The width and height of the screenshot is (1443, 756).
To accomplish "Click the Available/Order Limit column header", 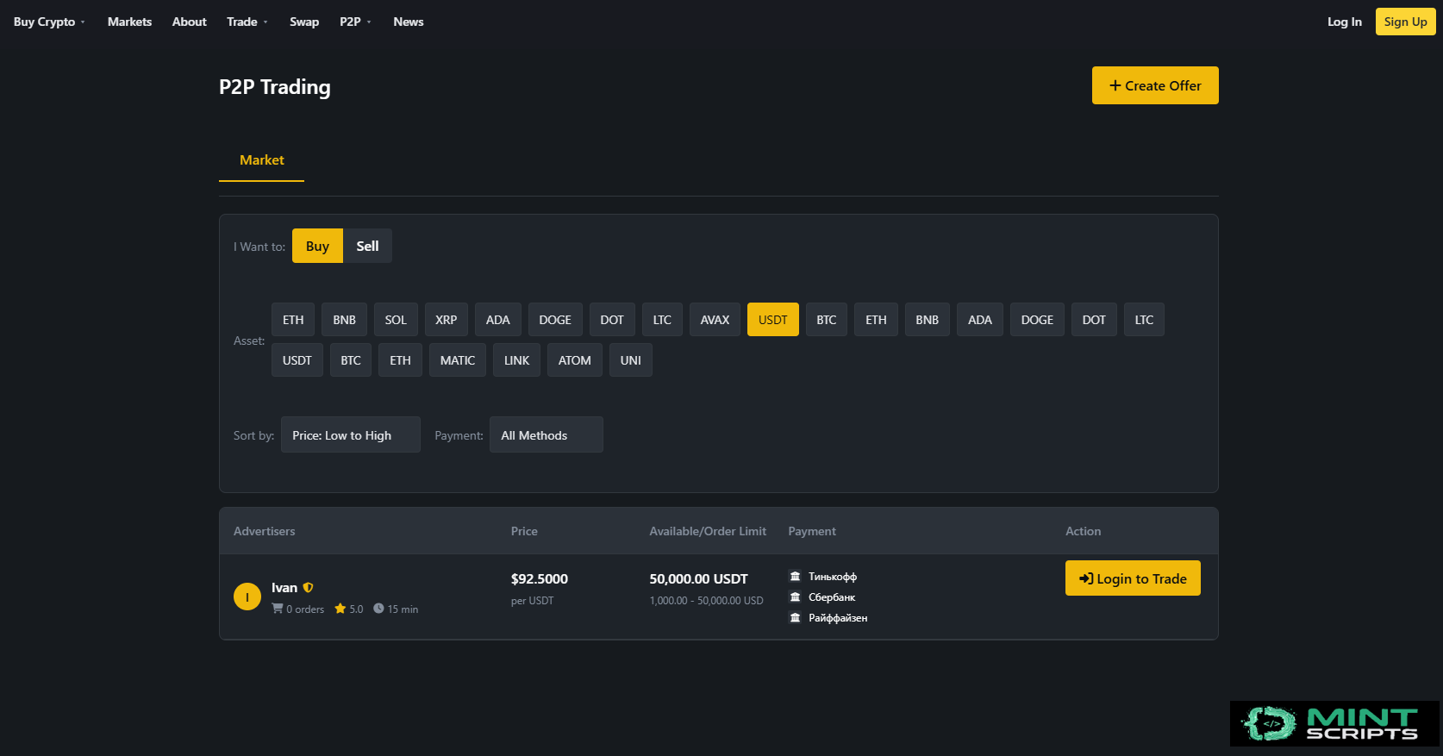I will coord(708,531).
